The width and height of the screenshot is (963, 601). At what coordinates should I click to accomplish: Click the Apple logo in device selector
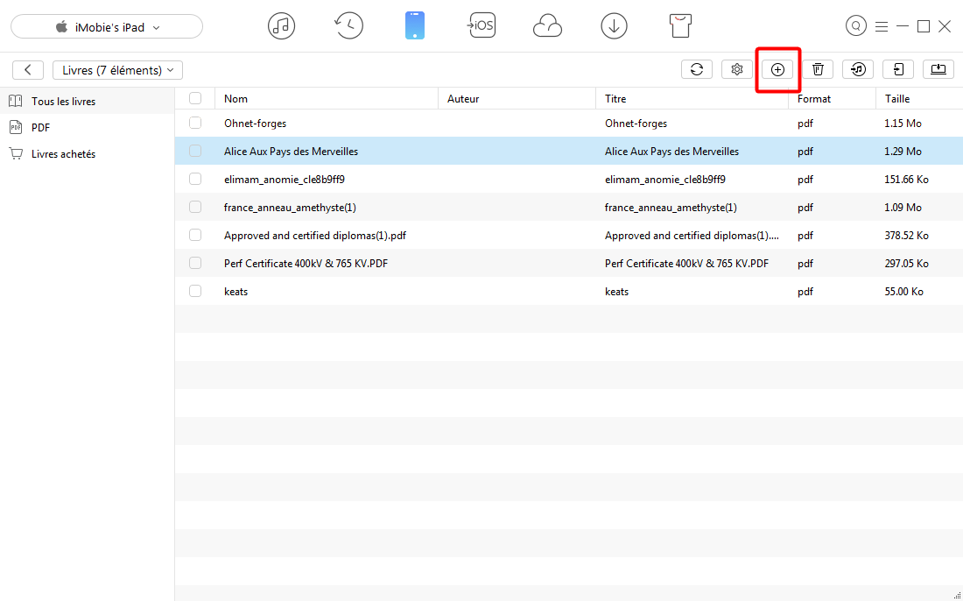pos(61,27)
